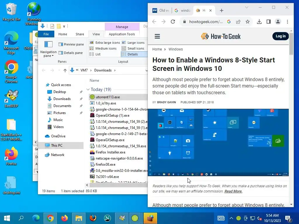The image size is (299, 224).
Task: Switch to Old version Chrome tab
Action: (161, 10)
